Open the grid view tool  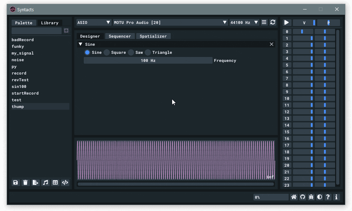tap(55, 183)
